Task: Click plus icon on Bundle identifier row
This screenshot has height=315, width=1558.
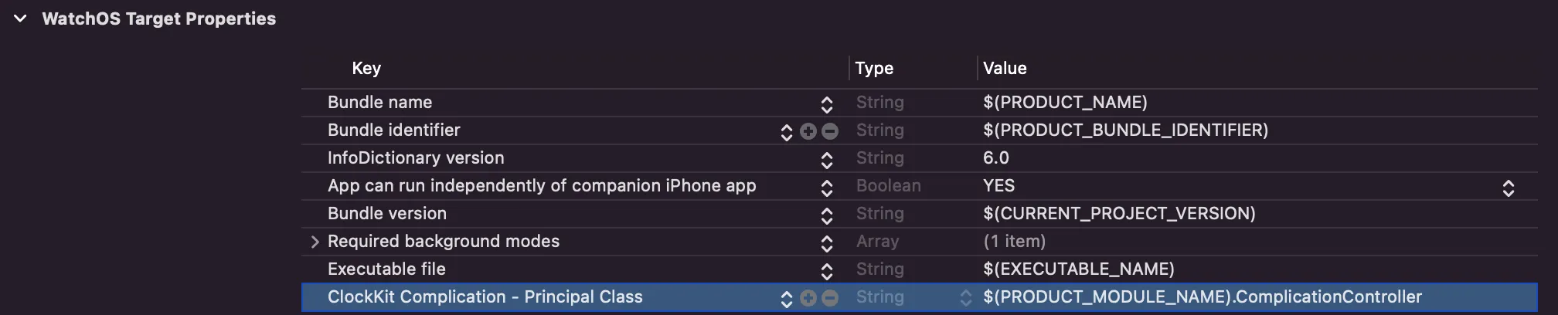Action: (x=808, y=131)
